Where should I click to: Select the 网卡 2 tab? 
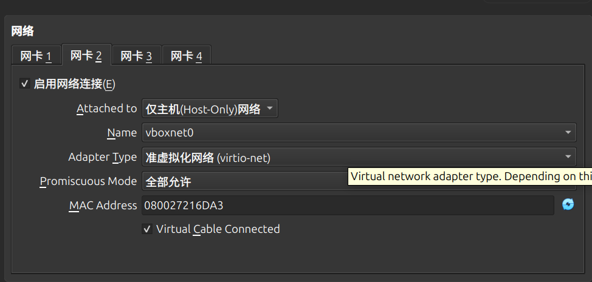coord(86,56)
